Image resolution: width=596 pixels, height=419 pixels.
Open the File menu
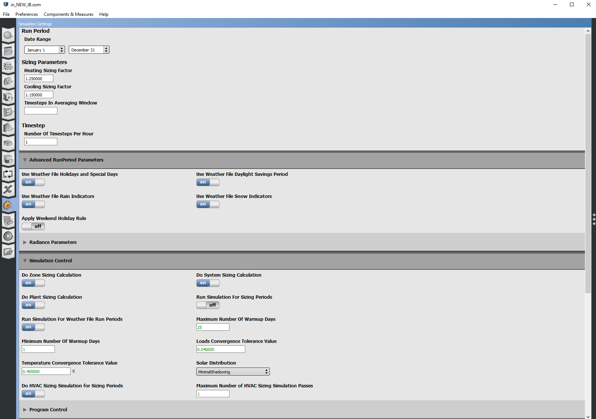click(x=6, y=14)
